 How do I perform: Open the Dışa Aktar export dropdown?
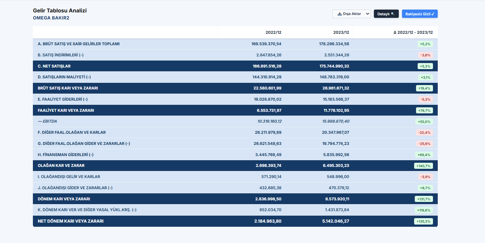click(352, 14)
